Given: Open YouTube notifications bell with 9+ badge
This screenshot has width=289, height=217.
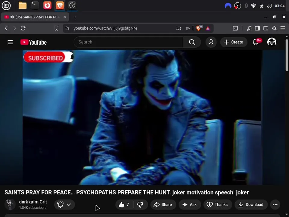Looking at the screenshot, I should point(256,42).
